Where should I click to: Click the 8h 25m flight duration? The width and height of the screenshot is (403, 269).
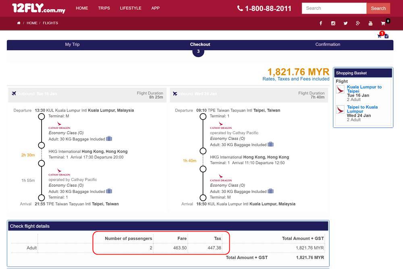point(156,97)
